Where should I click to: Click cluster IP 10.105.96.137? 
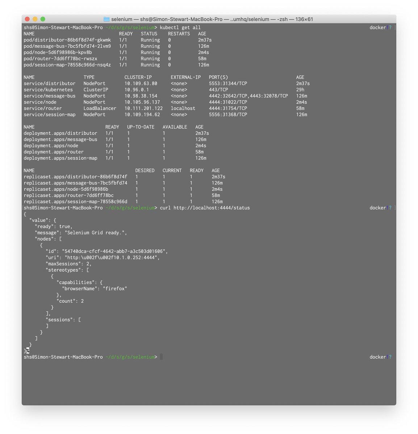pos(142,102)
